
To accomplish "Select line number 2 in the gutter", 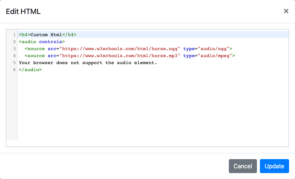I will point(14,42).
